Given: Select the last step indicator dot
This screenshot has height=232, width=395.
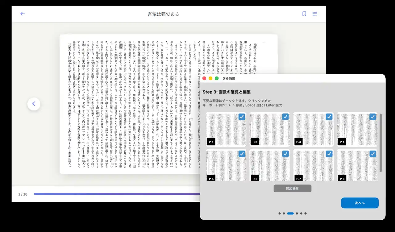Looking at the screenshot, I should point(306,213).
